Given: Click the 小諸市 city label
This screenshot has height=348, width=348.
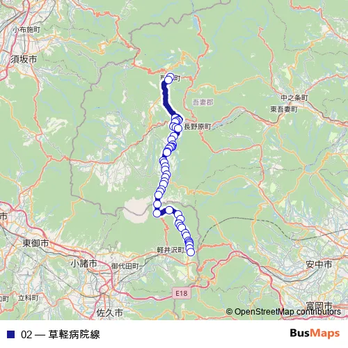Looking at the screenshot, I should click(84, 264).
